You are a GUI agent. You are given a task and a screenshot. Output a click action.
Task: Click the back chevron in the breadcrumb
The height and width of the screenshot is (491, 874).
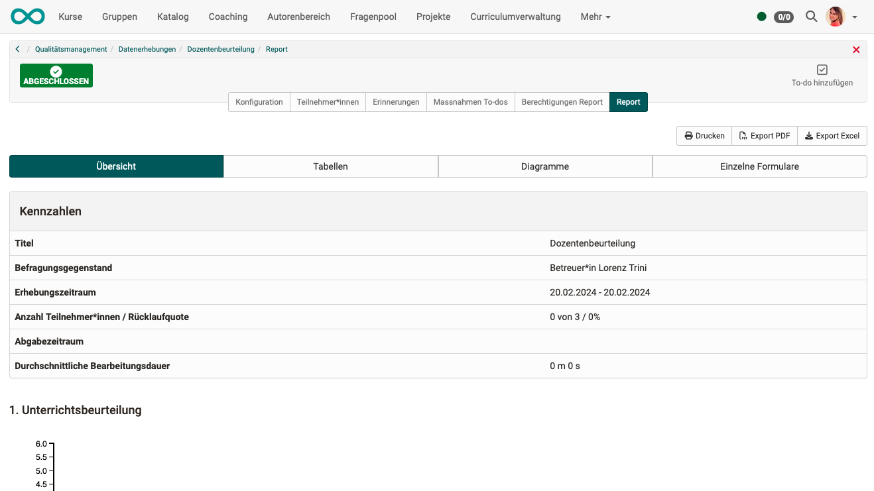(17, 48)
